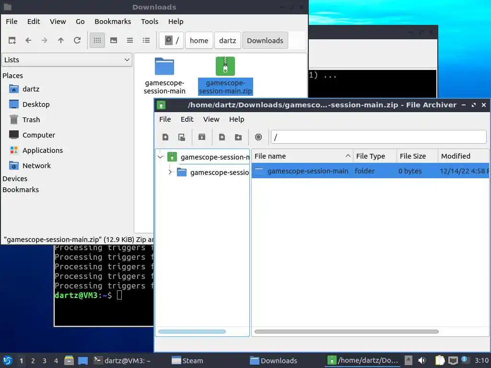Image resolution: width=491 pixels, height=368 pixels.
Task: Select the gamescope-session-main.zip file
Action: pos(225,76)
